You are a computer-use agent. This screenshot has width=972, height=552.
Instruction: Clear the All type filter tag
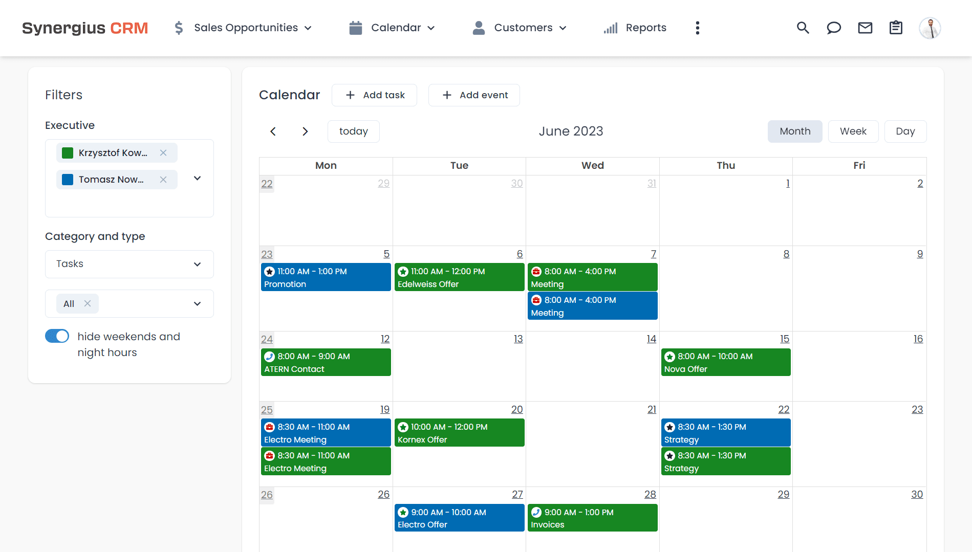coord(88,303)
